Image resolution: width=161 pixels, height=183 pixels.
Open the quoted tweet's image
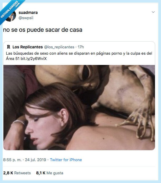click(79, 108)
